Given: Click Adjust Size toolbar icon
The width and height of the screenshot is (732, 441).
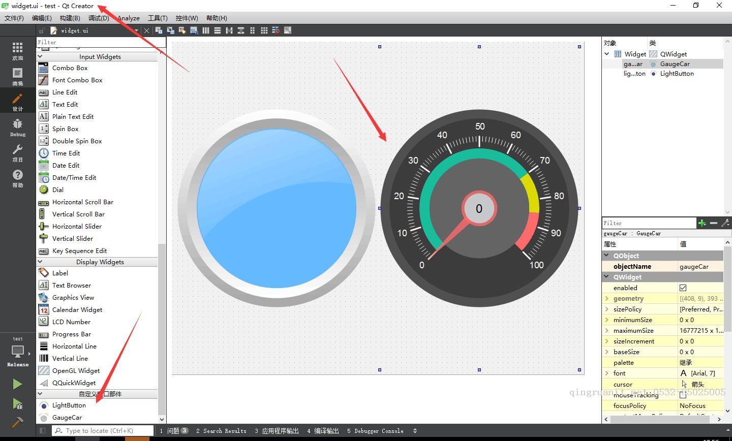Looking at the screenshot, I should click(x=288, y=30).
